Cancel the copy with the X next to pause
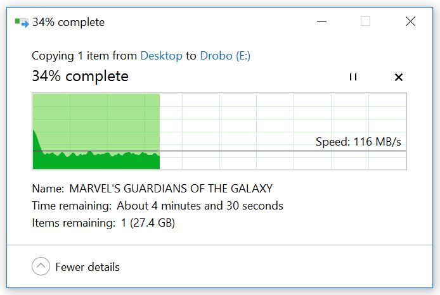440x295 pixels. coord(399,77)
